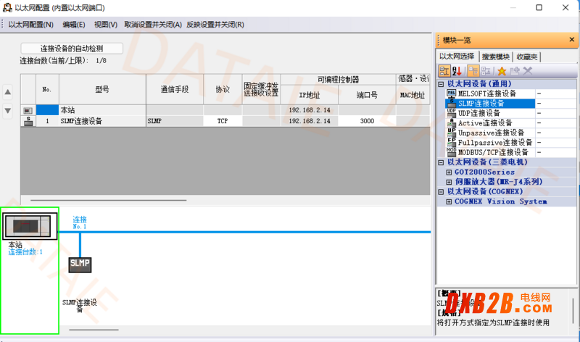Image resolution: width=580 pixels, height=342 pixels.
Task: Click the SLMP communication method cell
Action: pyautogui.click(x=175, y=121)
